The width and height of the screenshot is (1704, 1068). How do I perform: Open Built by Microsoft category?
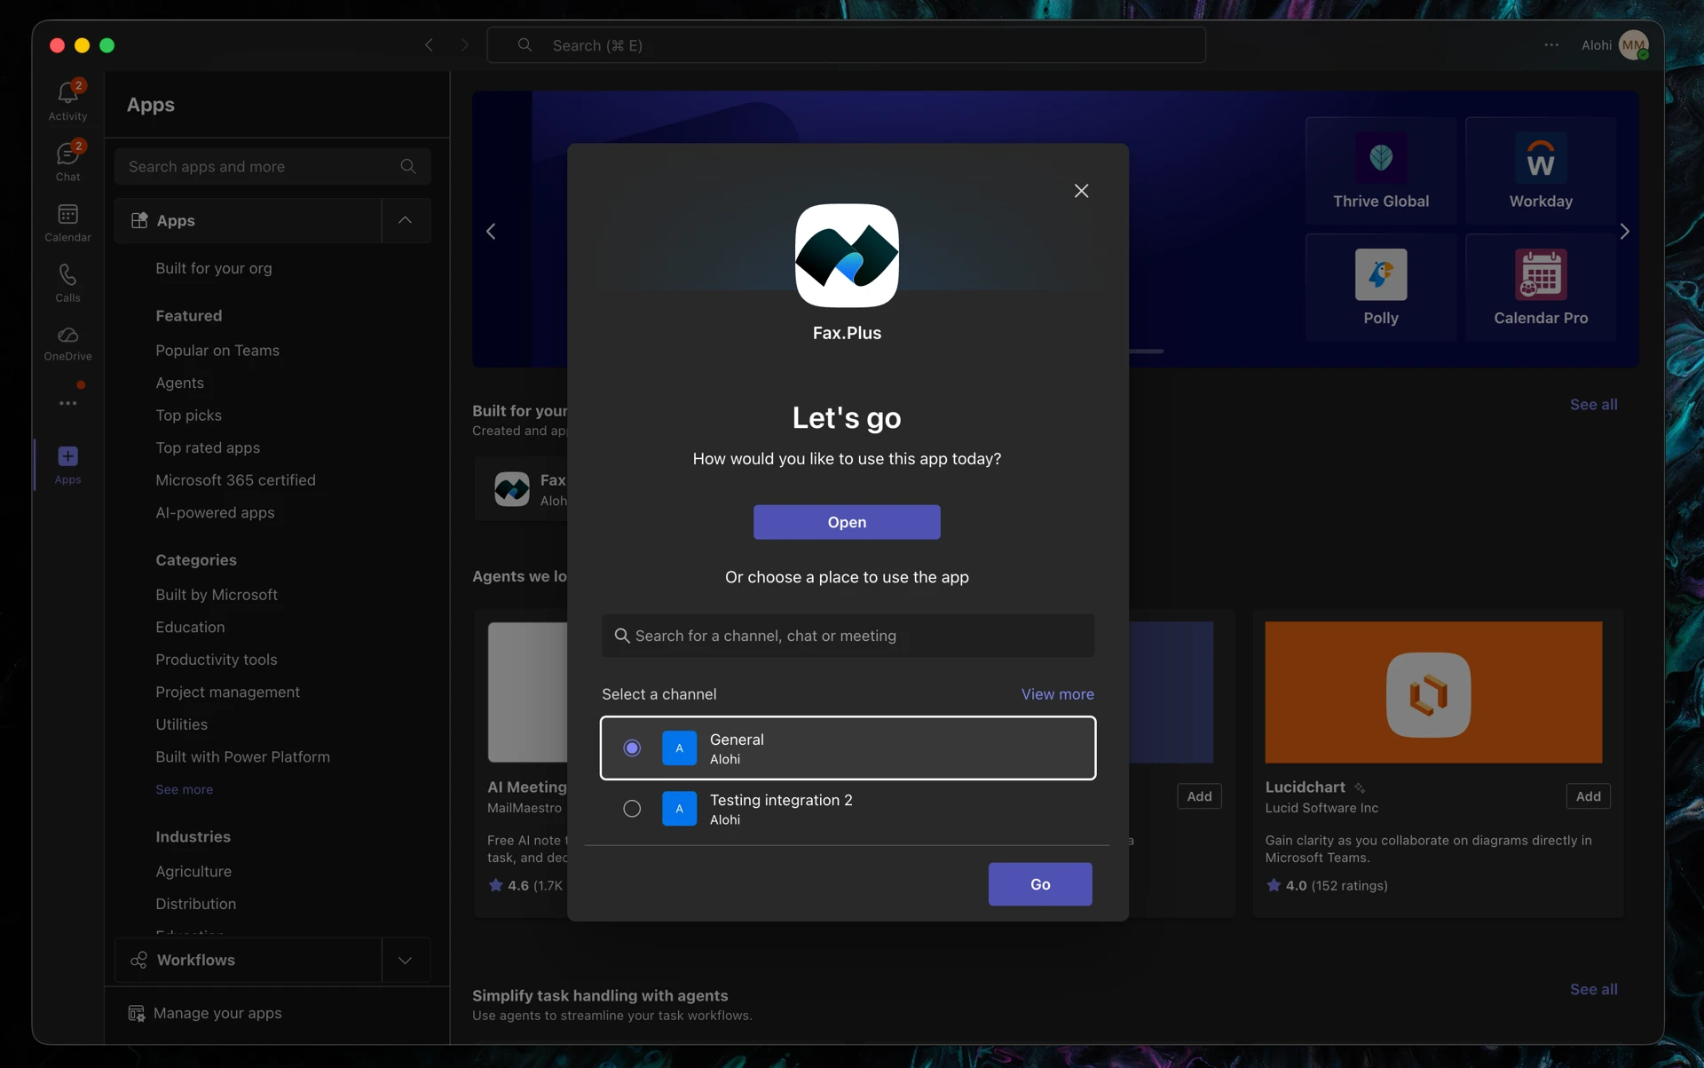(x=217, y=595)
